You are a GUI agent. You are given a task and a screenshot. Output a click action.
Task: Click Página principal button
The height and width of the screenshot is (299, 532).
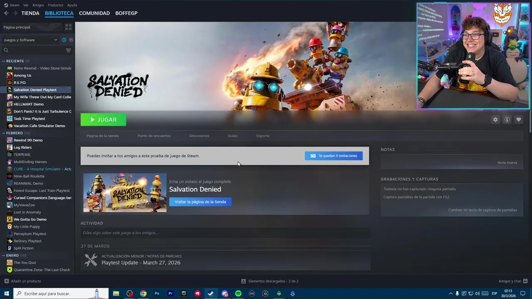point(32,27)
